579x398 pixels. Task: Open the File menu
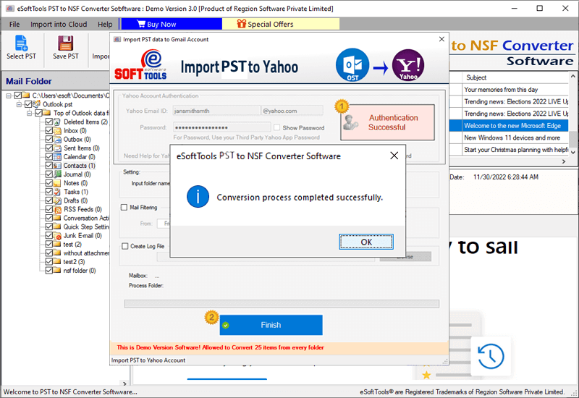point(14,24)
